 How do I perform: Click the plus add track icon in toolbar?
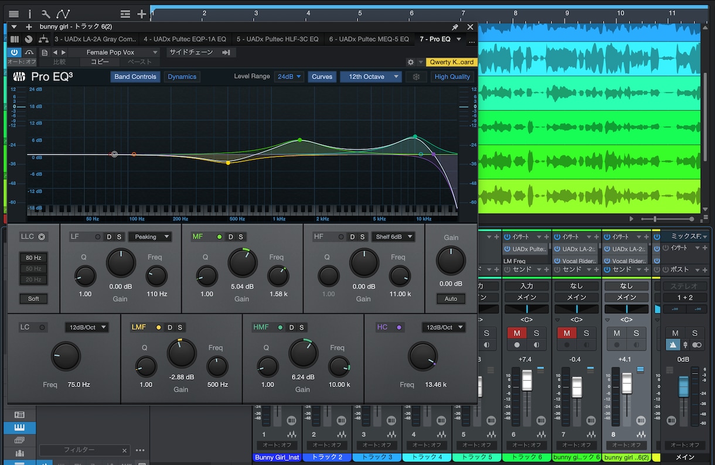coord(142,13)
